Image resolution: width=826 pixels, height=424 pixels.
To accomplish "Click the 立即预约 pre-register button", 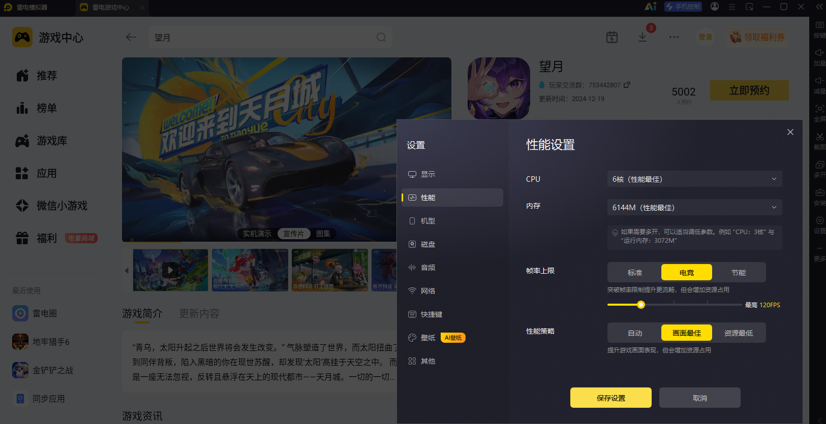I will [x=749, y=90].
